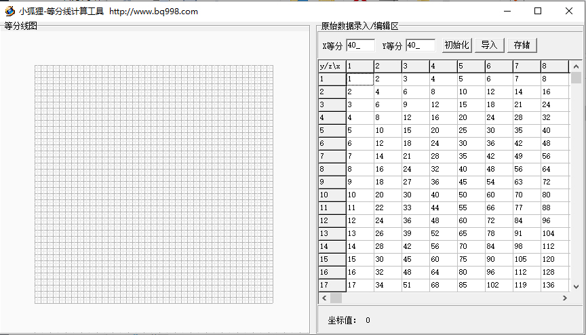Select row header 7
This screenshot has width=586, height=335.
332,156
